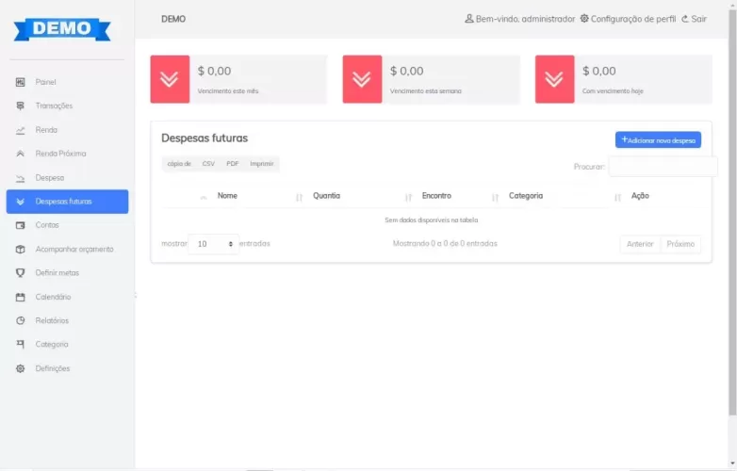This screenshot has height=471, width=737.
Task: Select Categoria in the sidebar menu
Action: [x=52, y=345]
